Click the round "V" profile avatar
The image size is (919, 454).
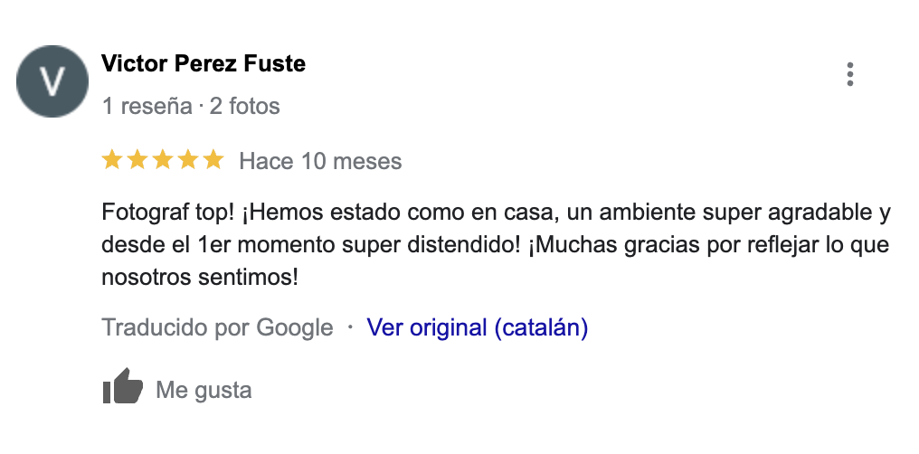click(53, 83)
